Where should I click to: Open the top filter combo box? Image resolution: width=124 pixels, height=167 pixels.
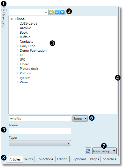pyautogui.click(x=28, y=12)
